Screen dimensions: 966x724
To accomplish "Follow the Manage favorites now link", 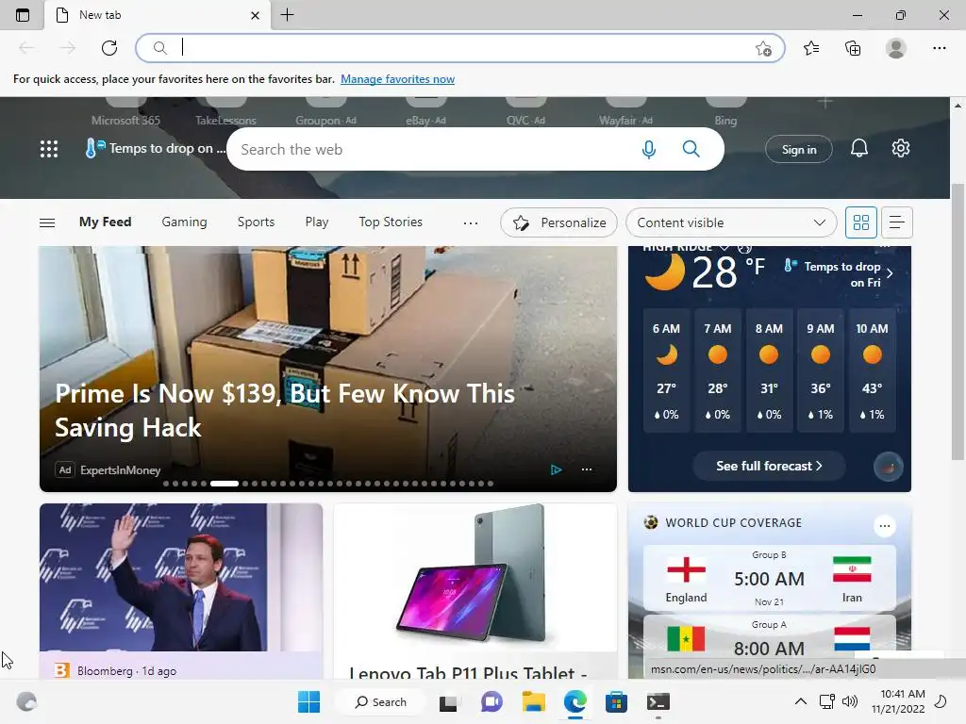I will [x=397, y=79].
